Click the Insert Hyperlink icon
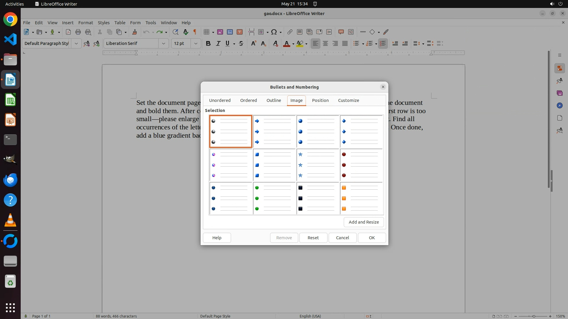This screenshot has height=319, width=568. tap(290, 32)
